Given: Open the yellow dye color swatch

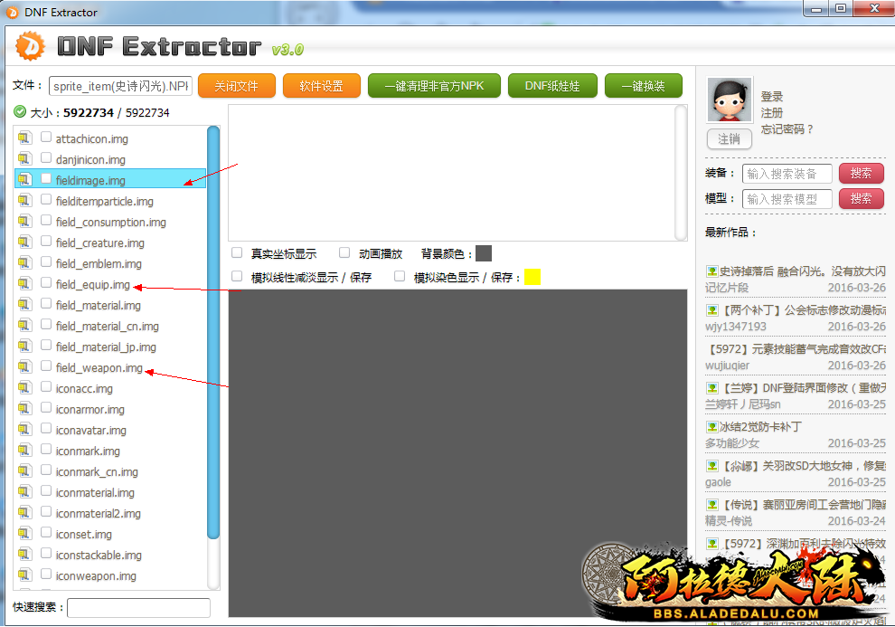Looking at the screenshot, I should pyautogui.click(x=532, y=277).
